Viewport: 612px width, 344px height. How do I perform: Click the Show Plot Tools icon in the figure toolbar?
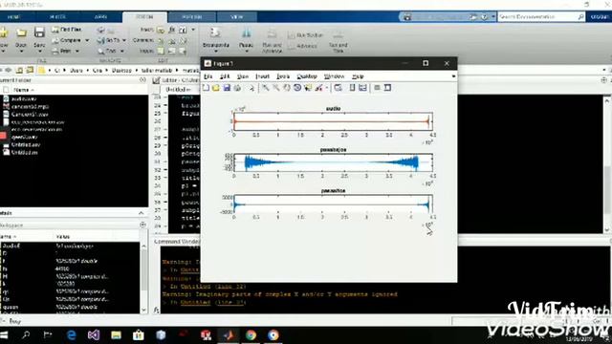click(x=387, y=88)
